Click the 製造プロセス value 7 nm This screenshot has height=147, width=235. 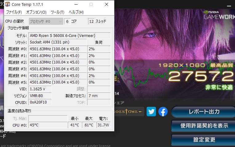99,96
